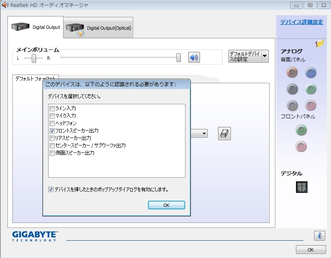
Task: Select the green front panel jack
Action: (x=301, y=130)
